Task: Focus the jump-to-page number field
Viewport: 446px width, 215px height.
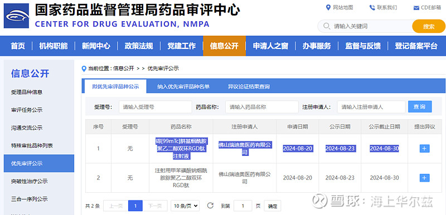Action: point(243,206)
